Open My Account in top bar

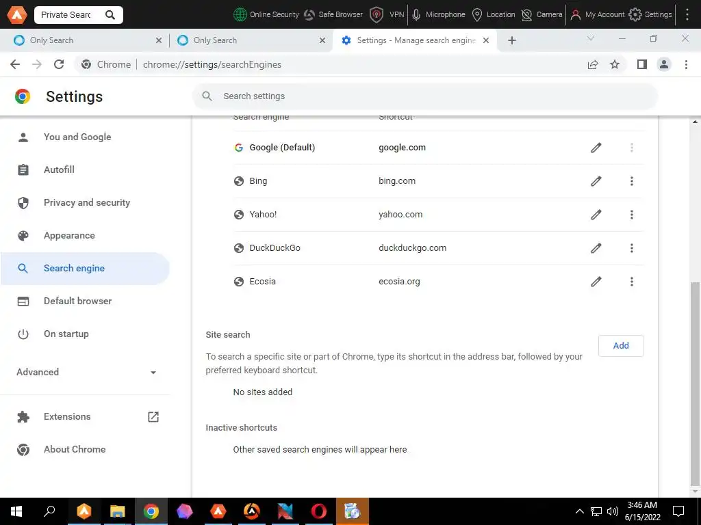pyautogui.click(x=598, y=15)
